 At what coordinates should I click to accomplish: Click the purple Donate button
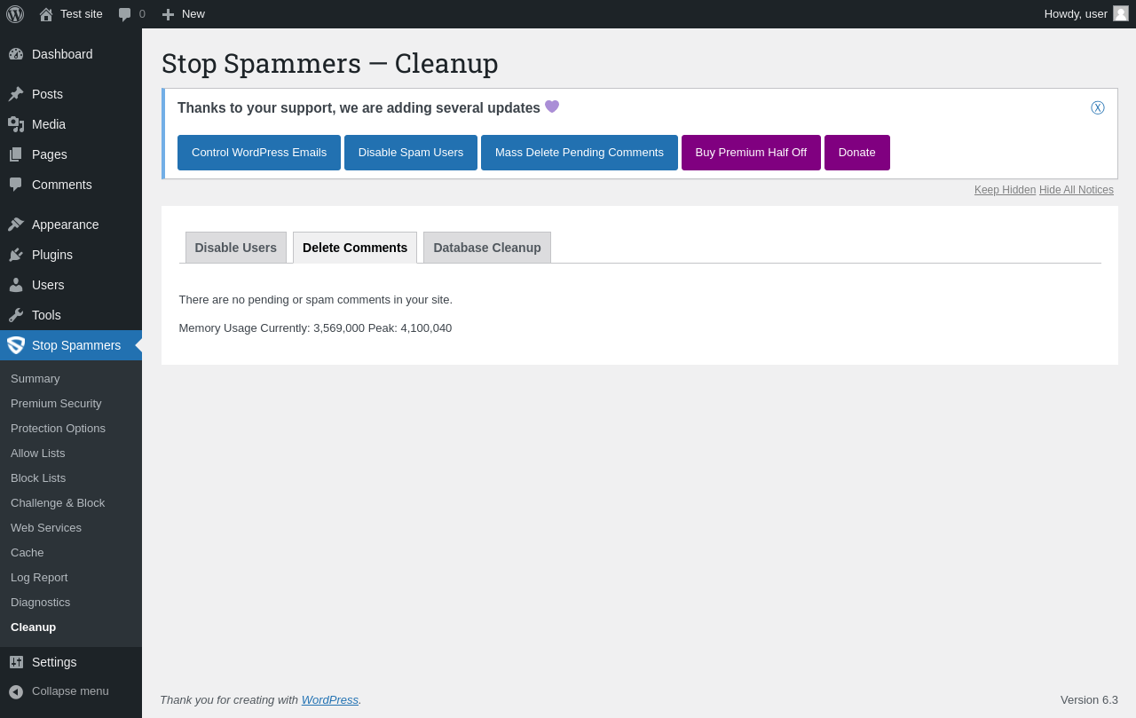857,153
